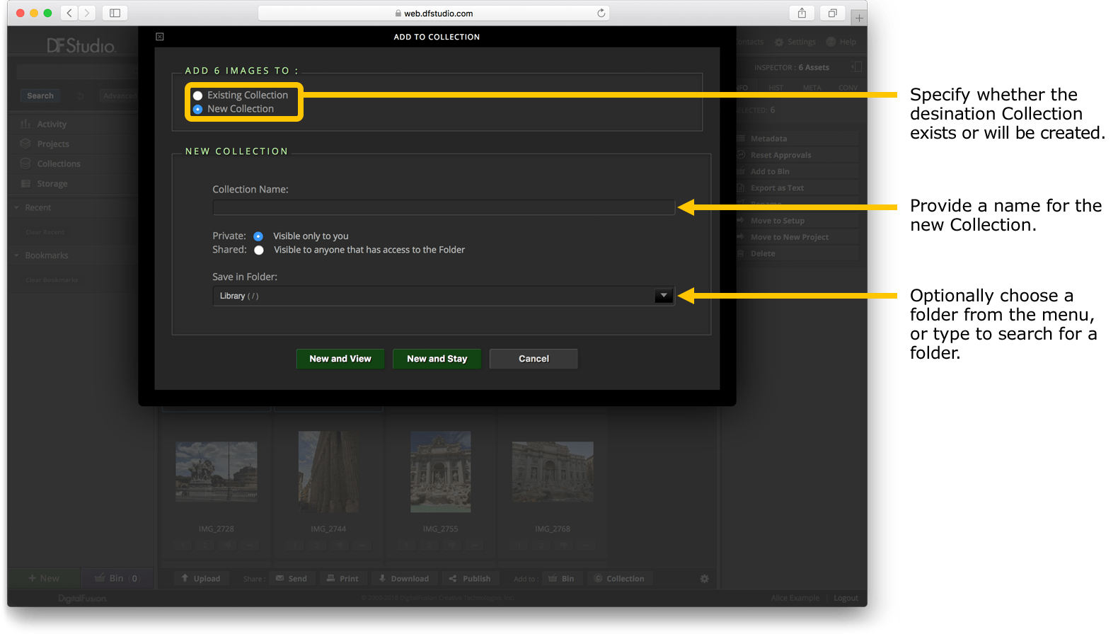
Task: Collapse the Recent section in sidebar
Action: point(17,207)
